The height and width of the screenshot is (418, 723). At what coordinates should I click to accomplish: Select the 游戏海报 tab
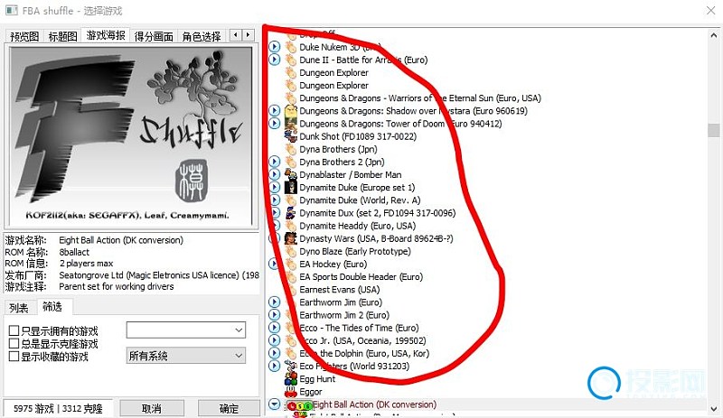(106, 35)
